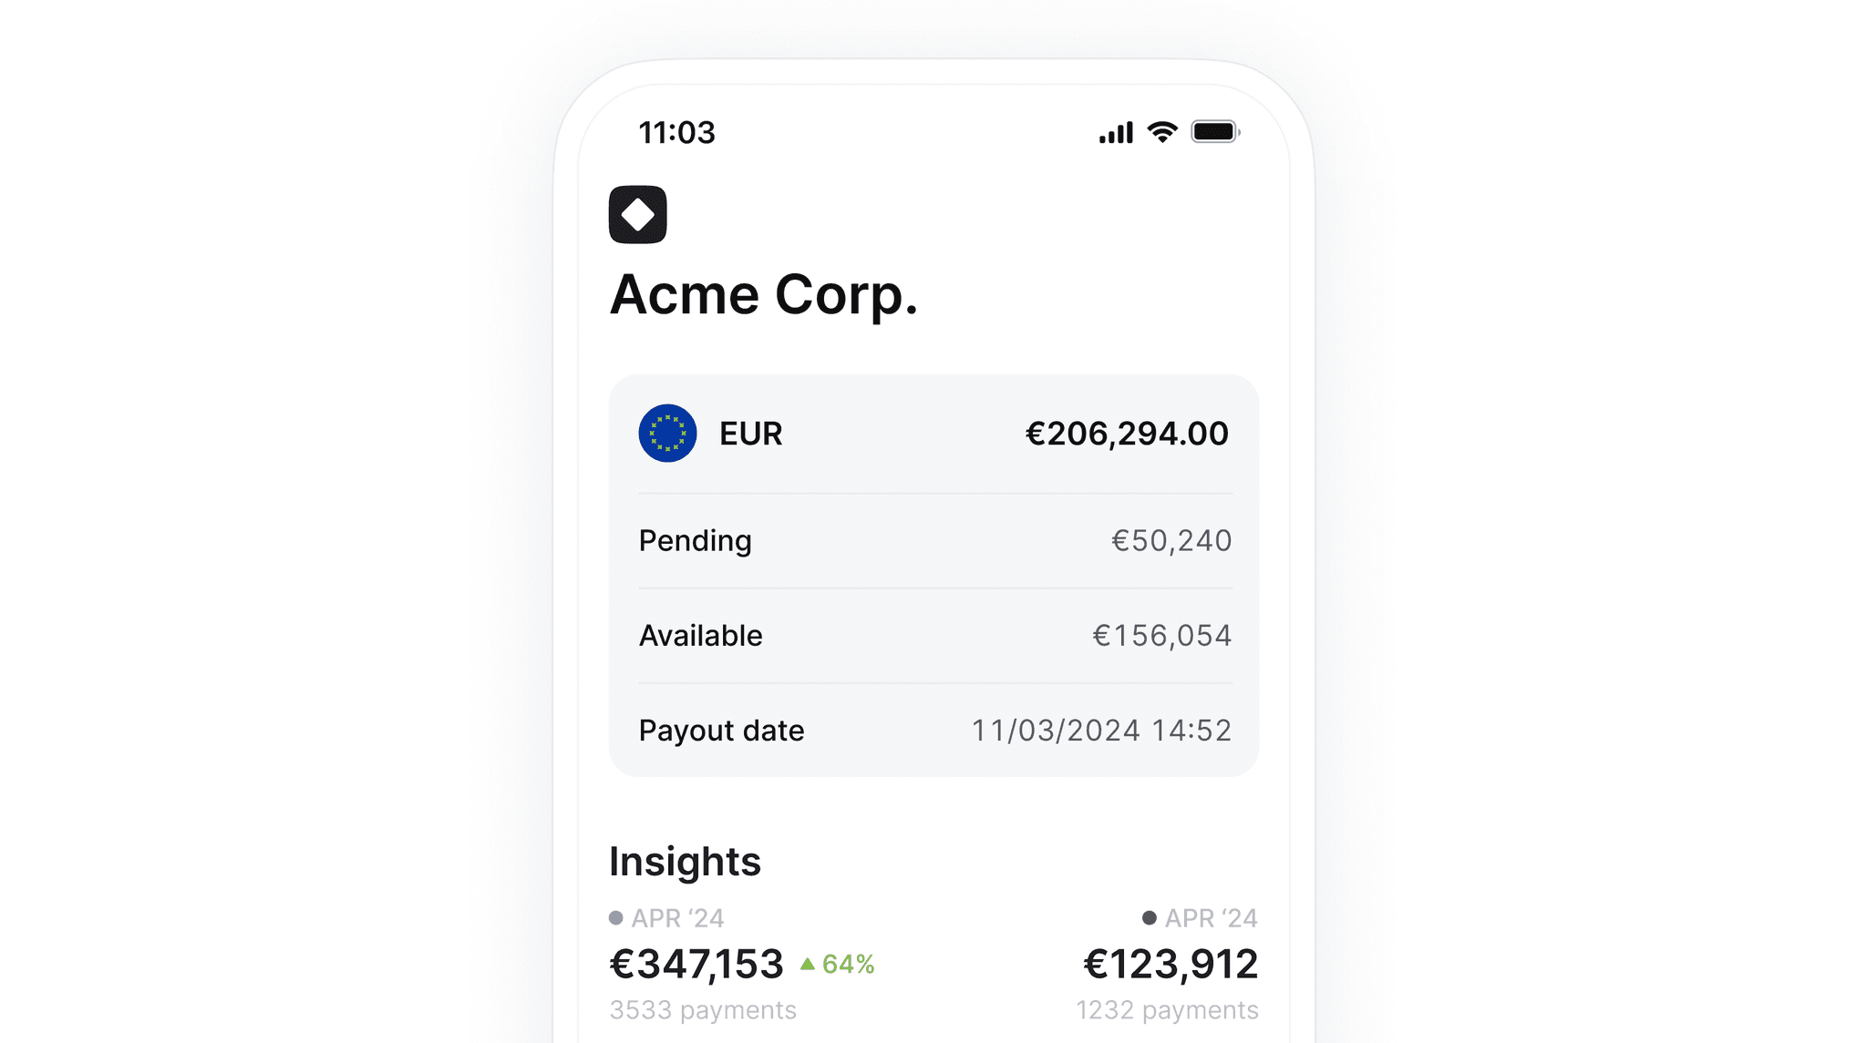Open the 1232 payments link
Image resolution: width=1867 pixels, height=1043 pixels.
tap(1167, 1010)
